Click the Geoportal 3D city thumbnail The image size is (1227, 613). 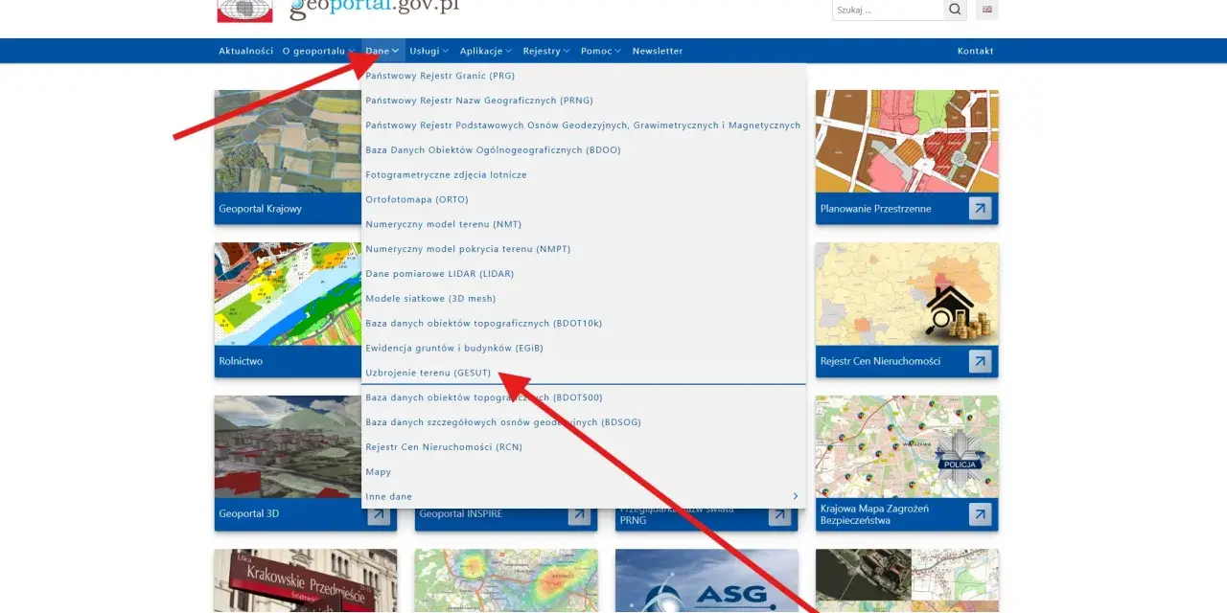coord(288,447)
